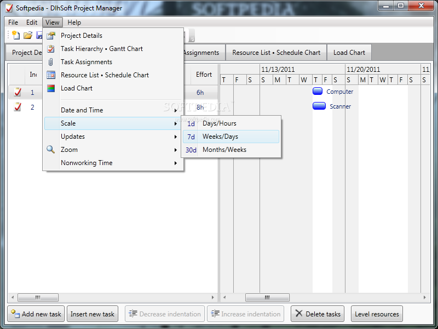Screen dimensions: 438x329
Task: Click the 30d scale icon
Action: point(191,150)
